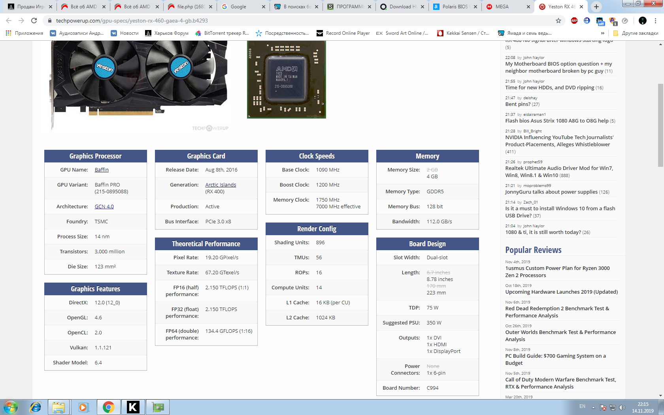Viewport: 664px width, 415px height.
Task: Launch Internet Explorer from taskbar
Action: click(36, 407)
